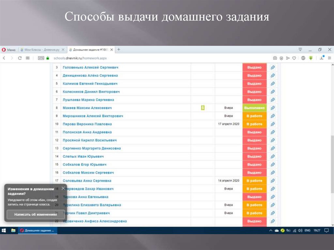334x250 pixels.
Task: Open the OneDrive cloud icon in the tray
Action: click(x=277, y=230)
